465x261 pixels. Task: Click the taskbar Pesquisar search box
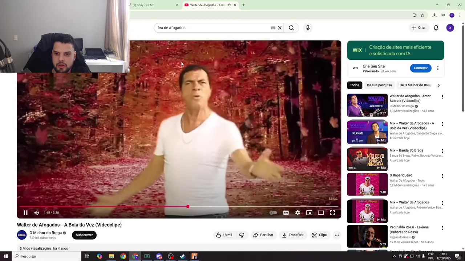[46, 256]
